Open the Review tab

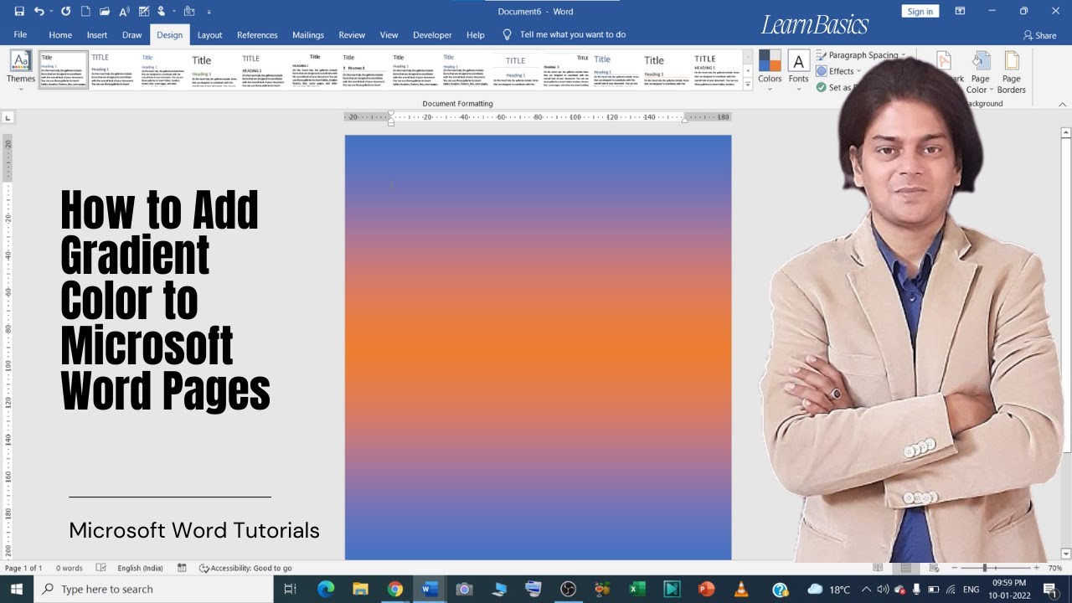(352, 34)
